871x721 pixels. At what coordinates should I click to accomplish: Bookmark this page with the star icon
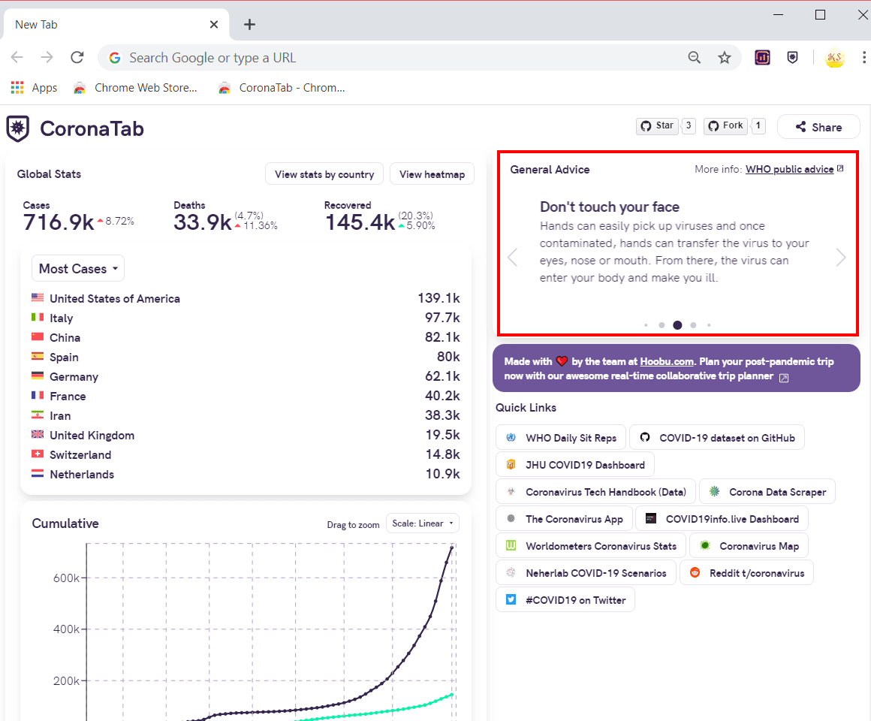tap(725, 57)
